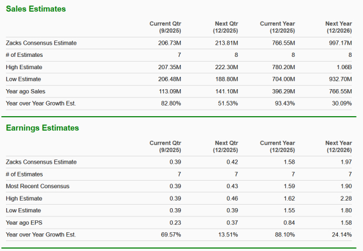Click most recent consensus 1.90
The width and height of the screenshot is (363, 251).
click(346, 186)
